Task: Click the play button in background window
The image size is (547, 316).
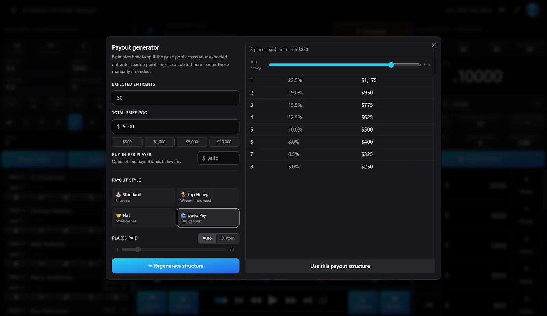Action: pos(272,300)
